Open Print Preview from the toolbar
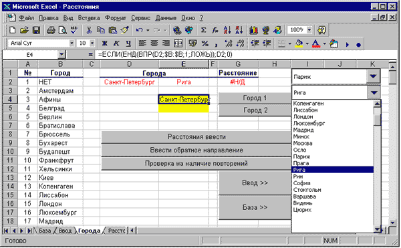The height and width of the screenshot is (248, 401). tap(63, 30)
